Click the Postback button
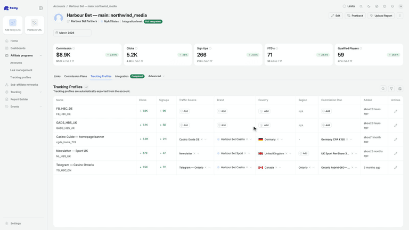Image resolution: width=409 pixels, height=230 pixels. (355, 15)
